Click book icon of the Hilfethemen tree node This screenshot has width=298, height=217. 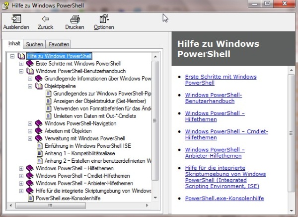pyautogui.click(x=30, y=168)
